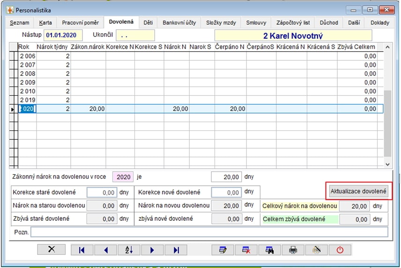Go to the previous record

pos(105,250)
